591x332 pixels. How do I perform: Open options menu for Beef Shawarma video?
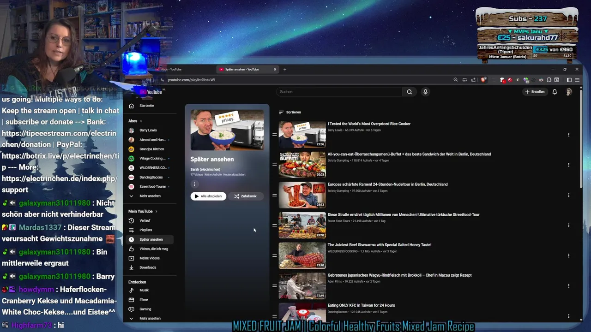(568, 255)
